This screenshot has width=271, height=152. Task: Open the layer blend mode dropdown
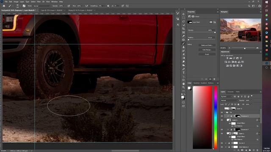(229, 100)
